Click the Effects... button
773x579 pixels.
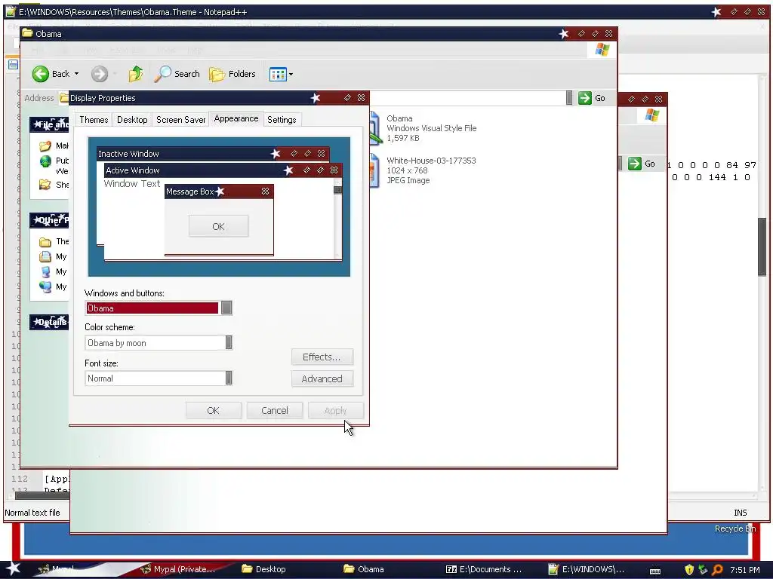pyautogui.click(x=322, y=357)
